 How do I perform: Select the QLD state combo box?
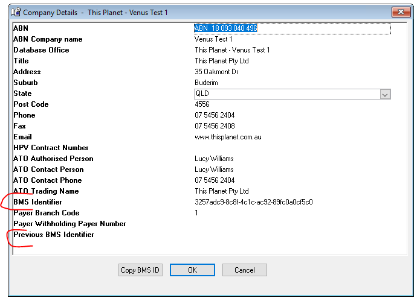[x=292, y=94]
